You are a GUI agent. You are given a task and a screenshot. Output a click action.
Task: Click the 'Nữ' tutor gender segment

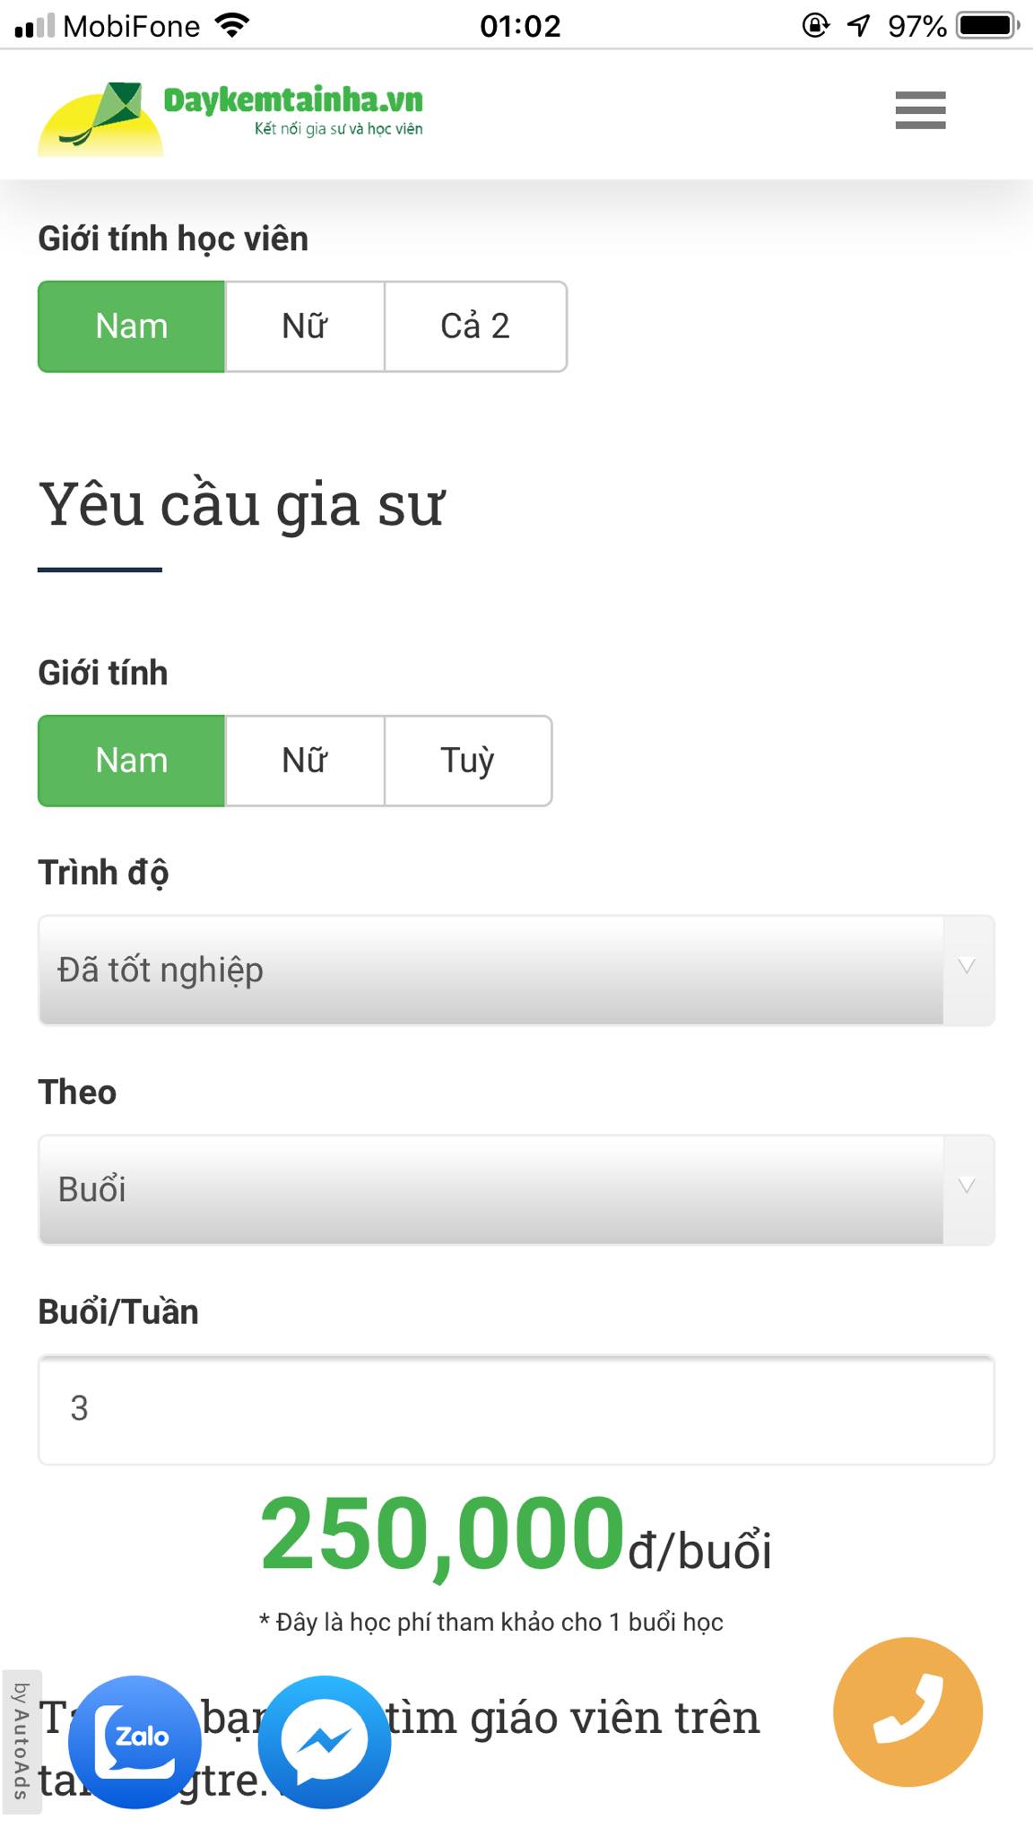pos(303,761)
